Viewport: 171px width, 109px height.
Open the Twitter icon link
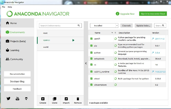click(x=8, y=98)
